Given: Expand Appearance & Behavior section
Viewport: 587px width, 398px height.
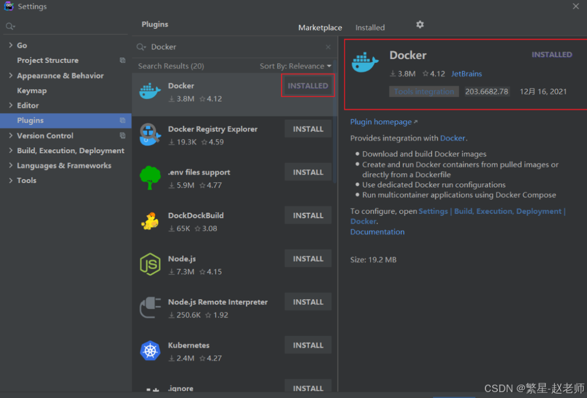Looking at the screenshot, I should pos(10,75).
